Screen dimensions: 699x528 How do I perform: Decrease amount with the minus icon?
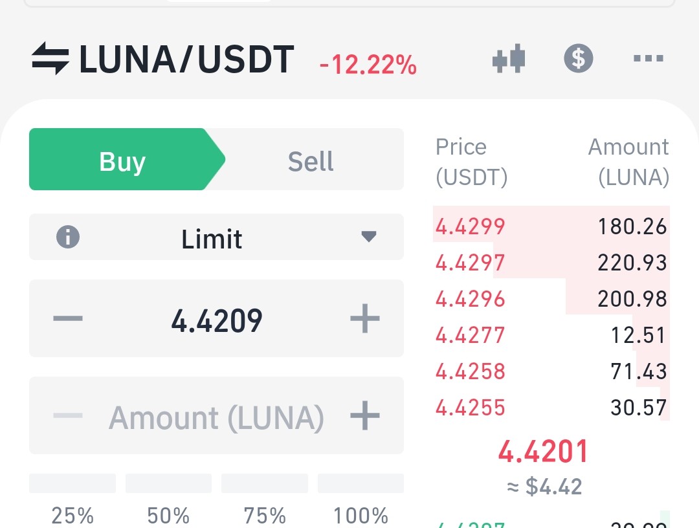pyautogui.click(x=68, y=415)
